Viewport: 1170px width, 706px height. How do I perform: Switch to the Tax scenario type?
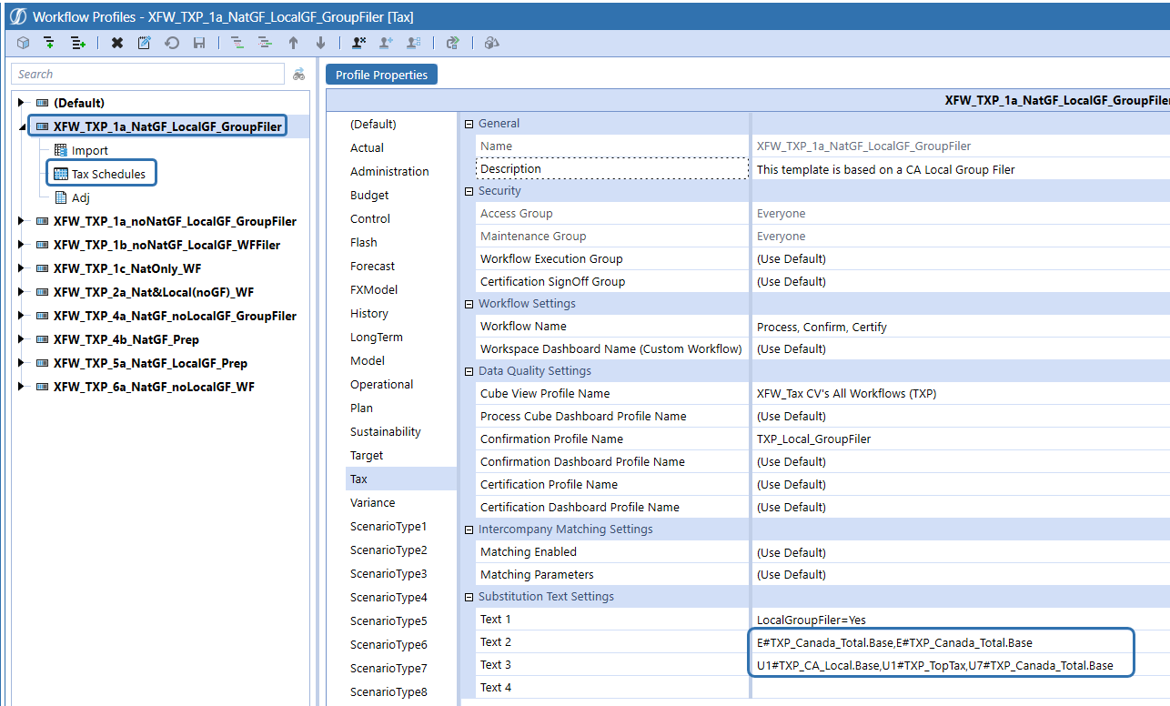(x=358, y=479)
